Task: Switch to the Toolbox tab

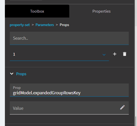Action: pyautogui.click(x=37, y=11)
